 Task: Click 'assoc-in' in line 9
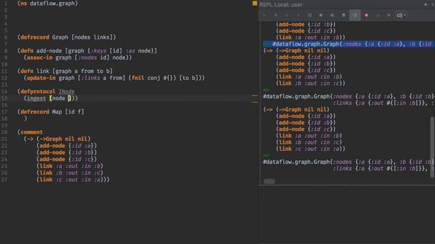point(39,58)
